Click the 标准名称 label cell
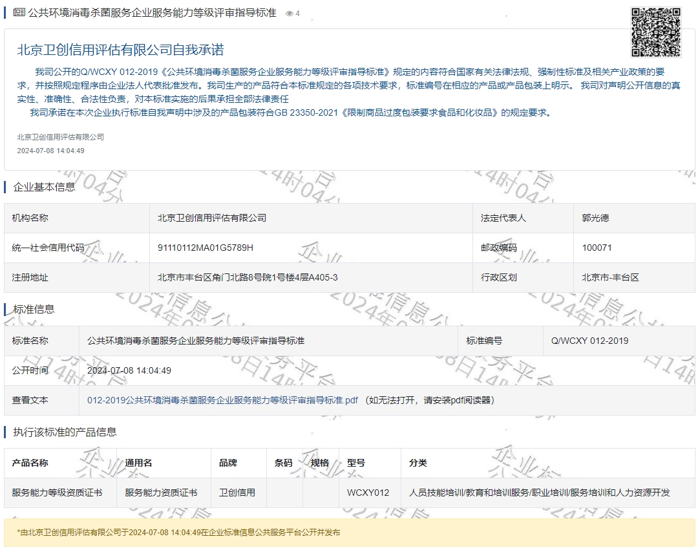 pos(41,341)
